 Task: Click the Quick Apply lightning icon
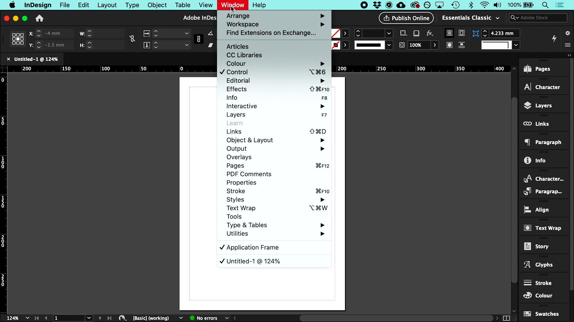[x=554, y=39]
